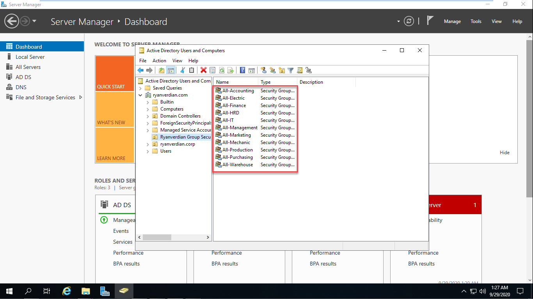Viewport: 533px width, 299px height.
Task: Click the Forward arrow in the ADUC toolbar
Action: click(149, 70)
